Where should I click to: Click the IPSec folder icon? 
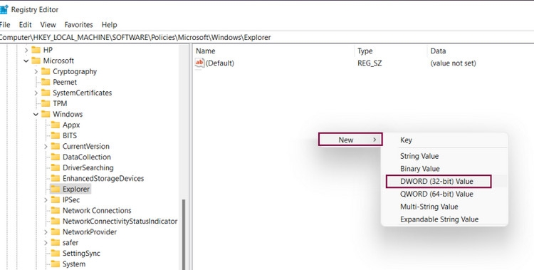(x=55, y=199)
